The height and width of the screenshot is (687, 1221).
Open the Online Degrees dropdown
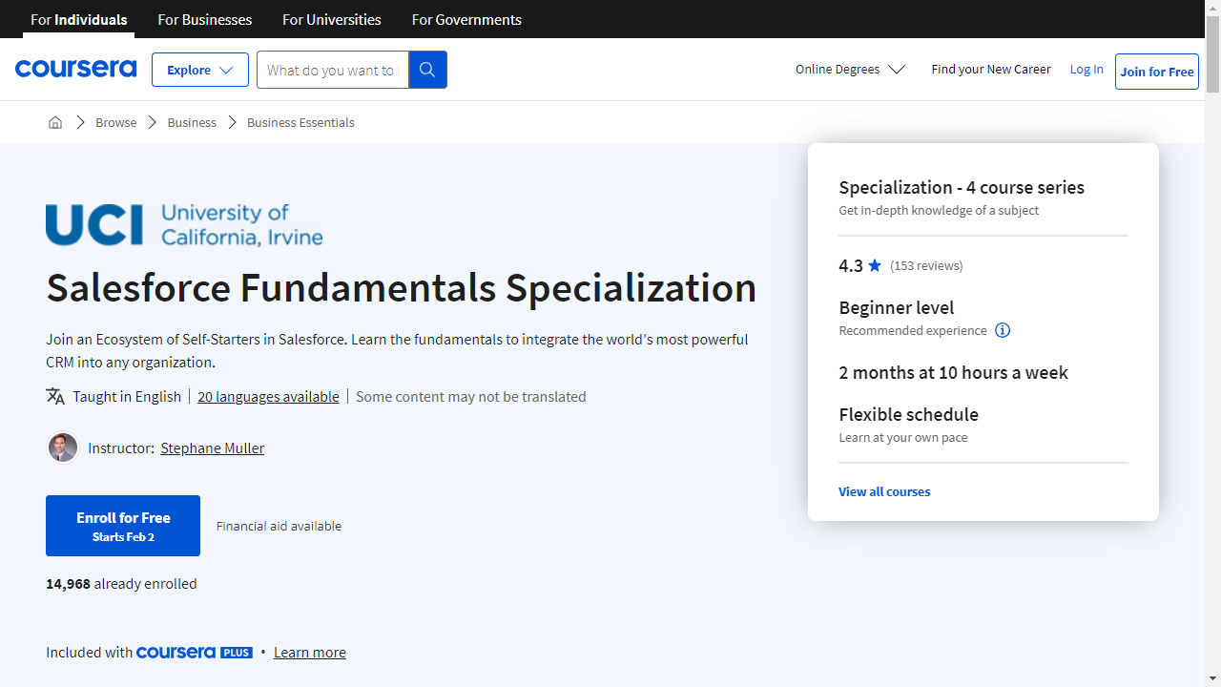tap(850, 70)
